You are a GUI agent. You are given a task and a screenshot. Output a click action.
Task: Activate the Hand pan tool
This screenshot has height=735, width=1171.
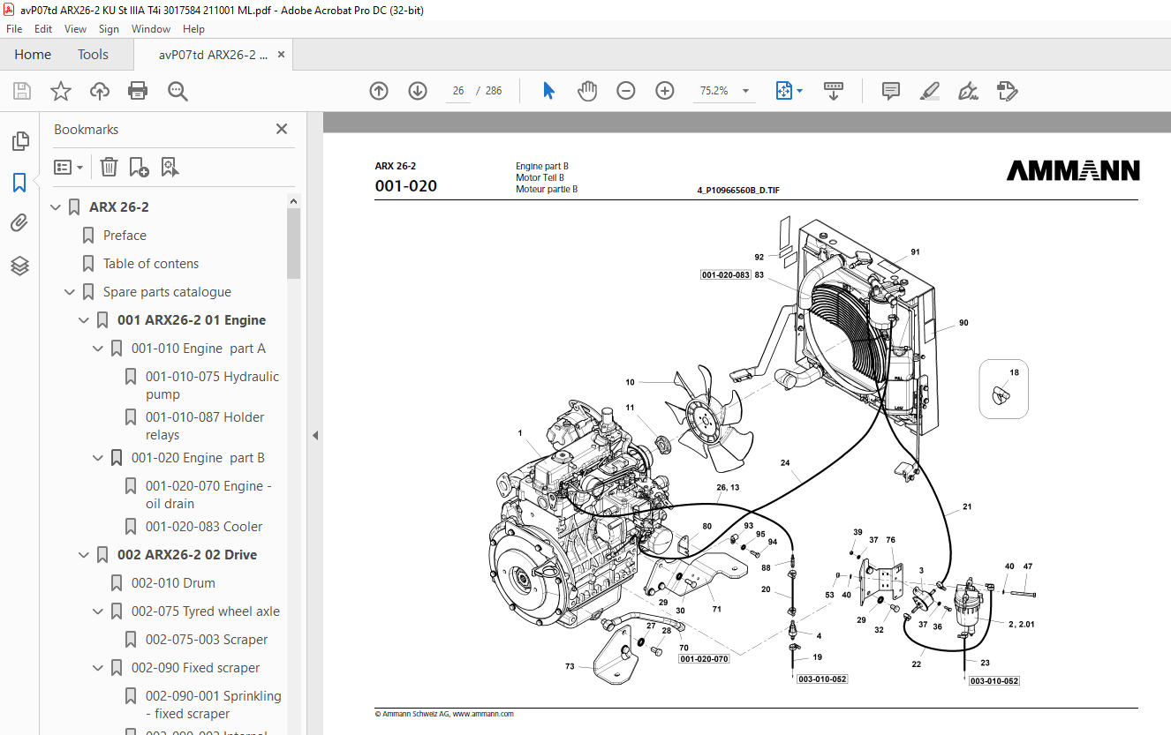click(x=587, y=91)
